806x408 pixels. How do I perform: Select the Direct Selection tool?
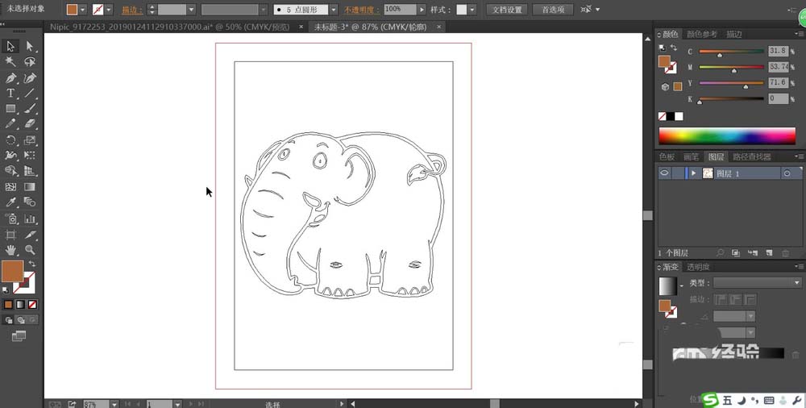30,46
